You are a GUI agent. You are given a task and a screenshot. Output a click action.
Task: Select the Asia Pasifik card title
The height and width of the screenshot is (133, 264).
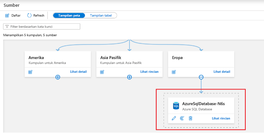[111, 58]
